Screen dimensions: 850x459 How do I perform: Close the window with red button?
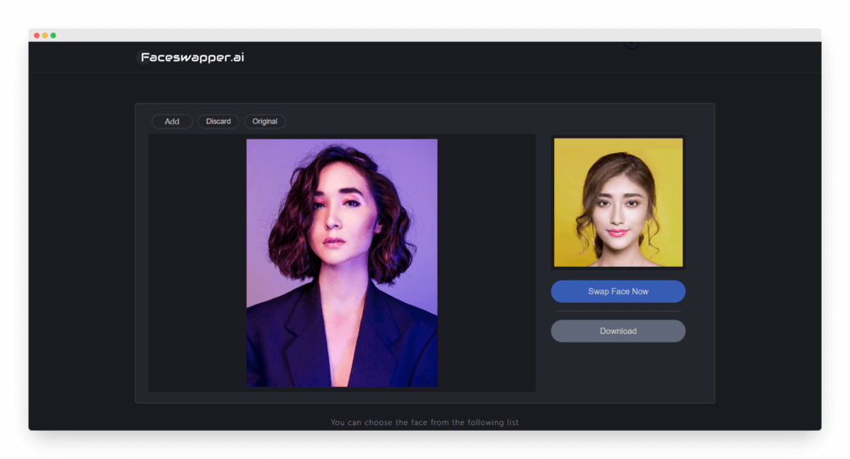pyautogui.click(x=37, y=35)
